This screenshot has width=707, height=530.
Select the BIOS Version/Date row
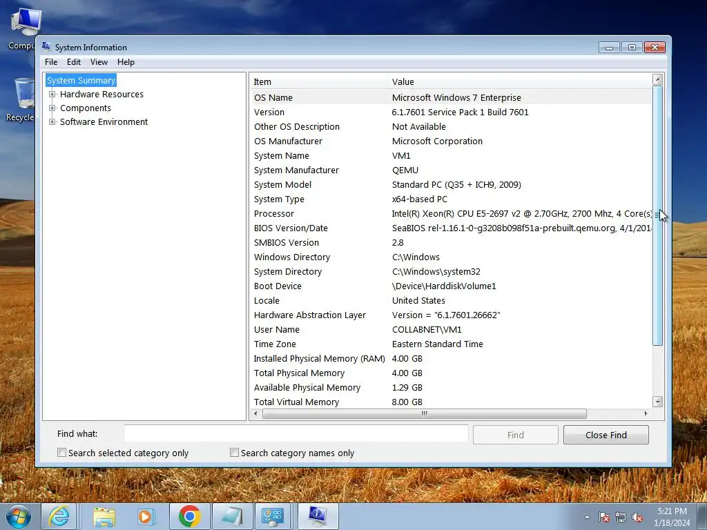click(451, 228)
